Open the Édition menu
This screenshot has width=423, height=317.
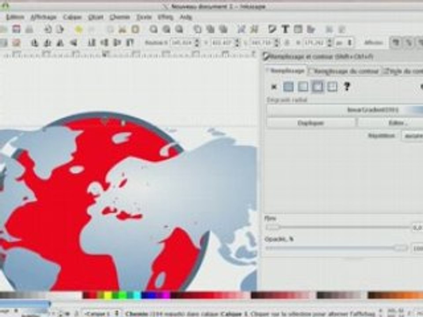point(15,17)
